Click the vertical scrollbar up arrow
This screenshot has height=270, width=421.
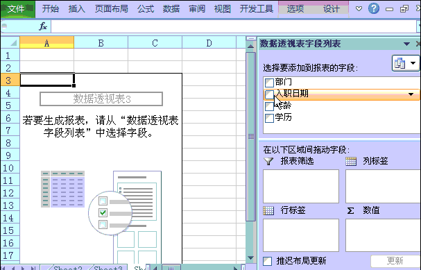click(250, 47)
